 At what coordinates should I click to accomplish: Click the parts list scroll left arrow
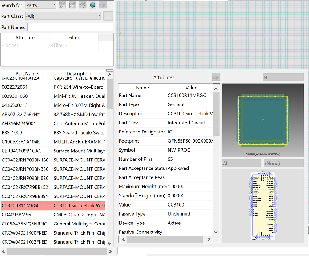3,251
